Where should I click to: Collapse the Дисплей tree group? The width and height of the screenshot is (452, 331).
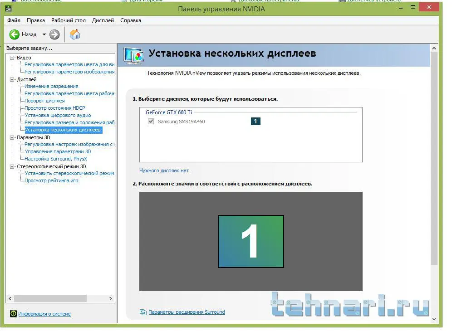pos(12,79)
